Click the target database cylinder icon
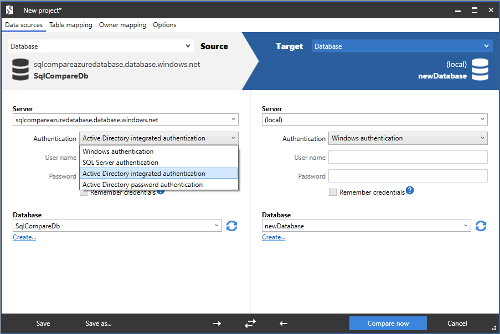This screenshot has width=500, height=334. [x=480, y=70]
